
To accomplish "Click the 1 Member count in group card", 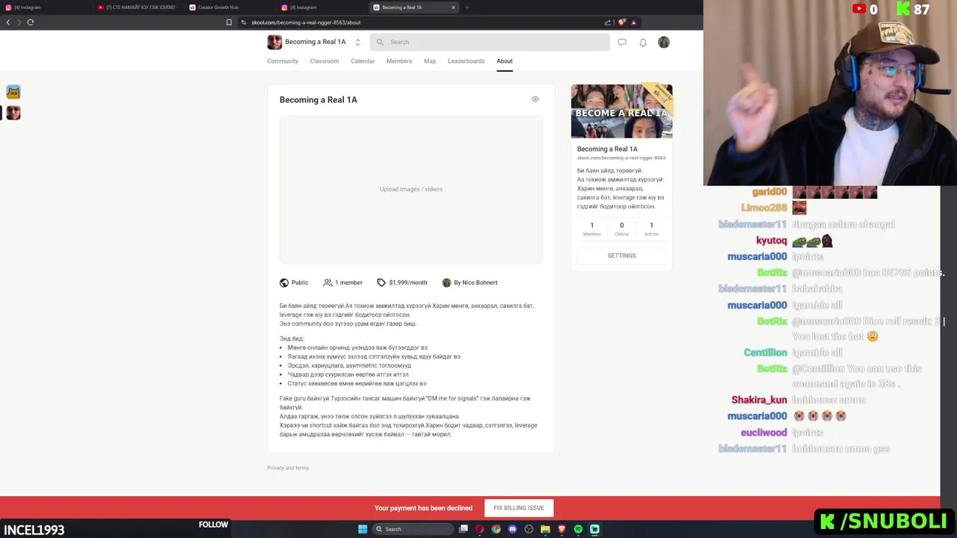I will [592, 229].
